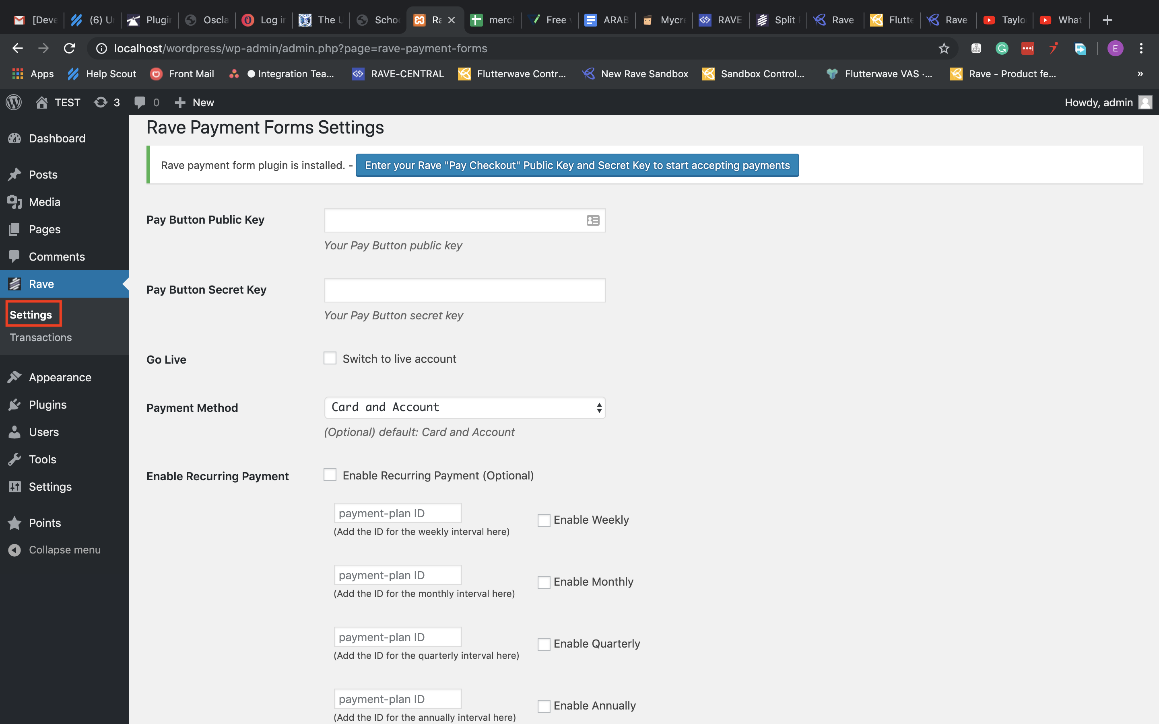Viewport: 1159px width, 724px height.
Task: Check the Enable Weekly checkbox
Action: [544, 520]
